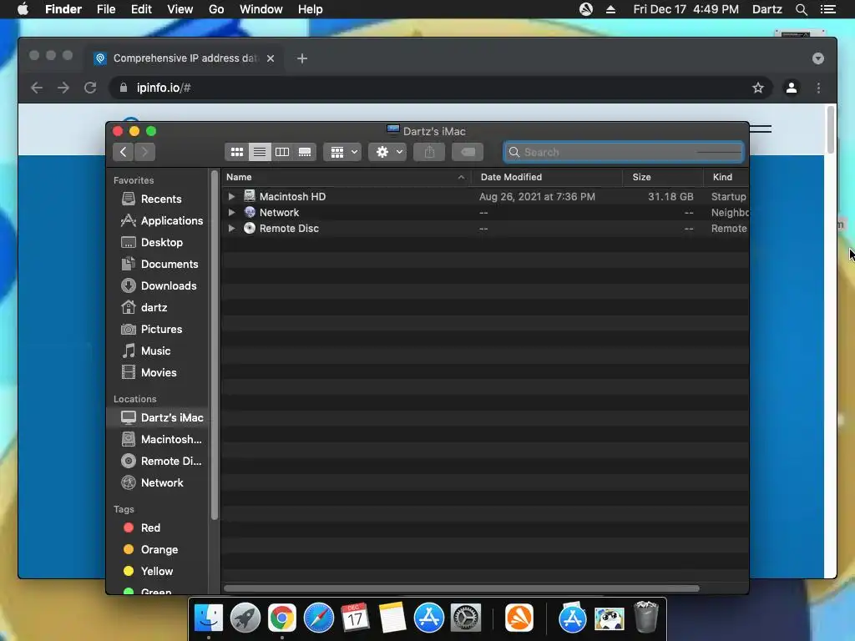Open the View menu
Viewport: 855px width, 641px height.
click(x=180, y=9)
